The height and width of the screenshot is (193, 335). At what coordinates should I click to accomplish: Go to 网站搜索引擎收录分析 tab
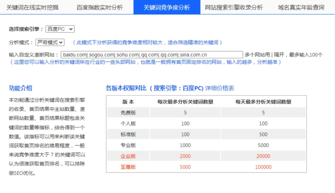234,8
